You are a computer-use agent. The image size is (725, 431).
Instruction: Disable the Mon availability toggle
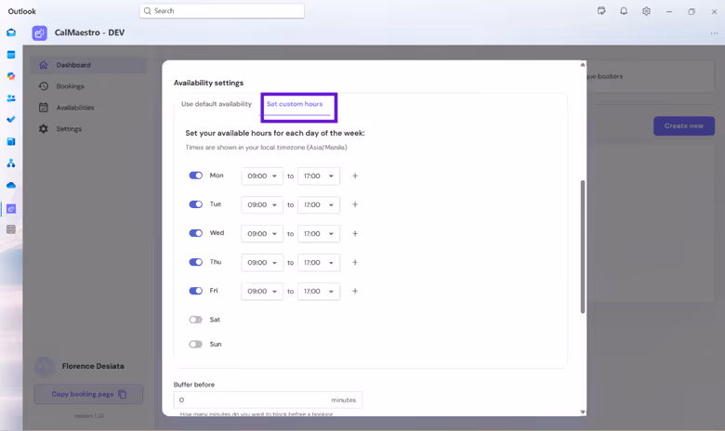195,176
